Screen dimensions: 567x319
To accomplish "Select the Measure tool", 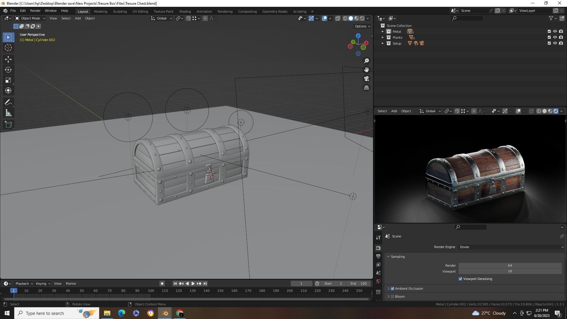I will pyautogui.click(x=8, y=113).
